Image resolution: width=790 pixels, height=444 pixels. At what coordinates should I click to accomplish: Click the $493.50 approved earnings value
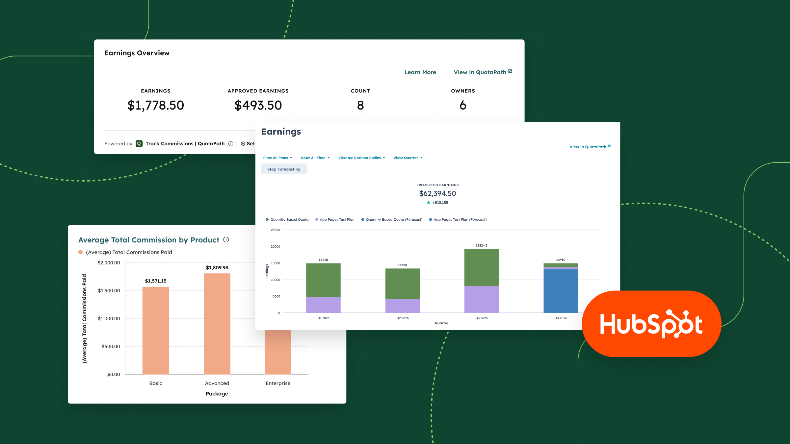(x=258, y=105)
